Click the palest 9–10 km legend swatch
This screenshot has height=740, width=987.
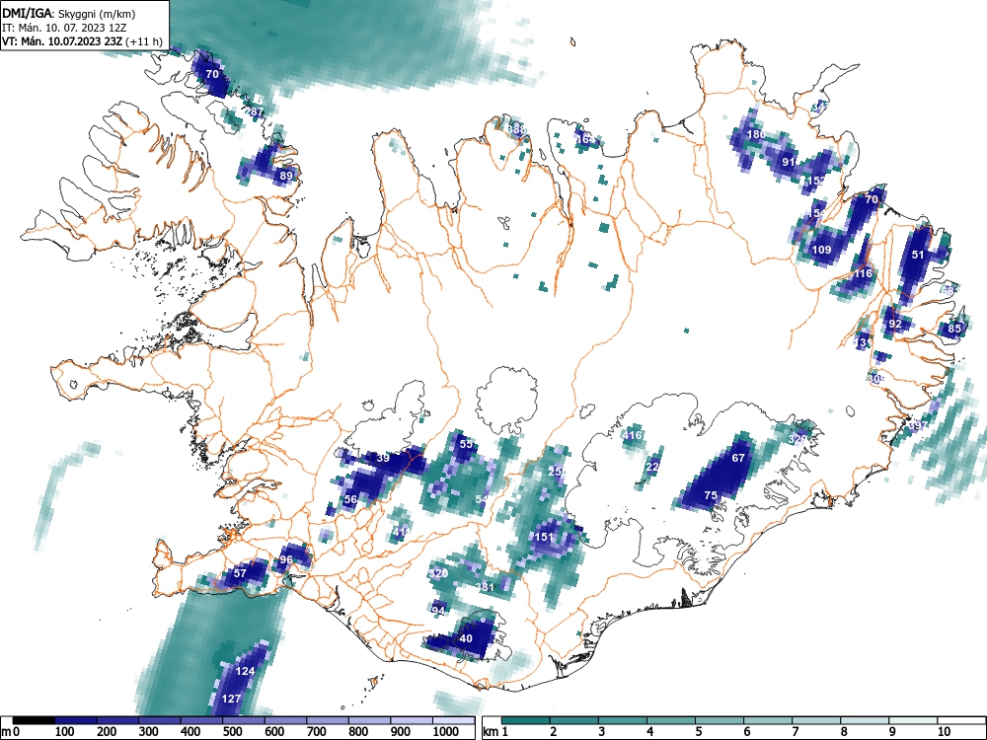click(913, 720)
